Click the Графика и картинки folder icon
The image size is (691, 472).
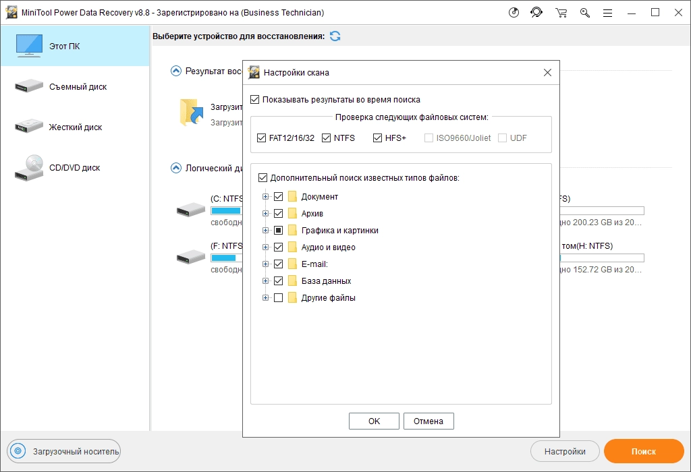[292, 231]
